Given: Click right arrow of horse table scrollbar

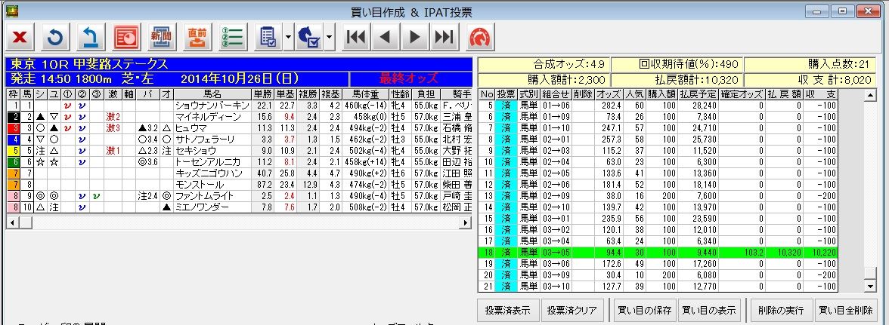Looking at the screenshot, I should 466,222.
